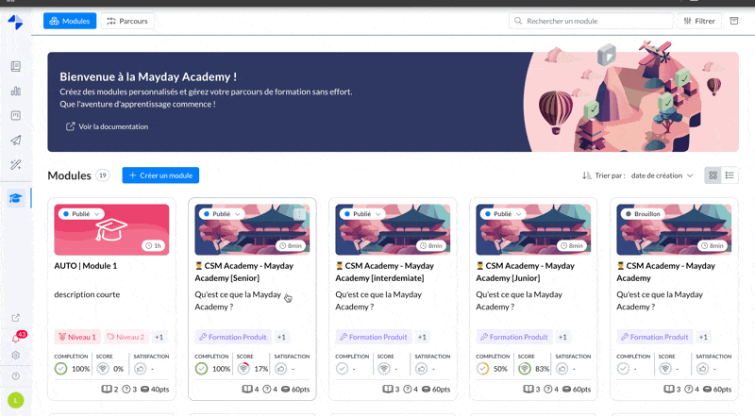
Task: Click the knowledge base document sidebar icon
Action: (x=15, y=66)
